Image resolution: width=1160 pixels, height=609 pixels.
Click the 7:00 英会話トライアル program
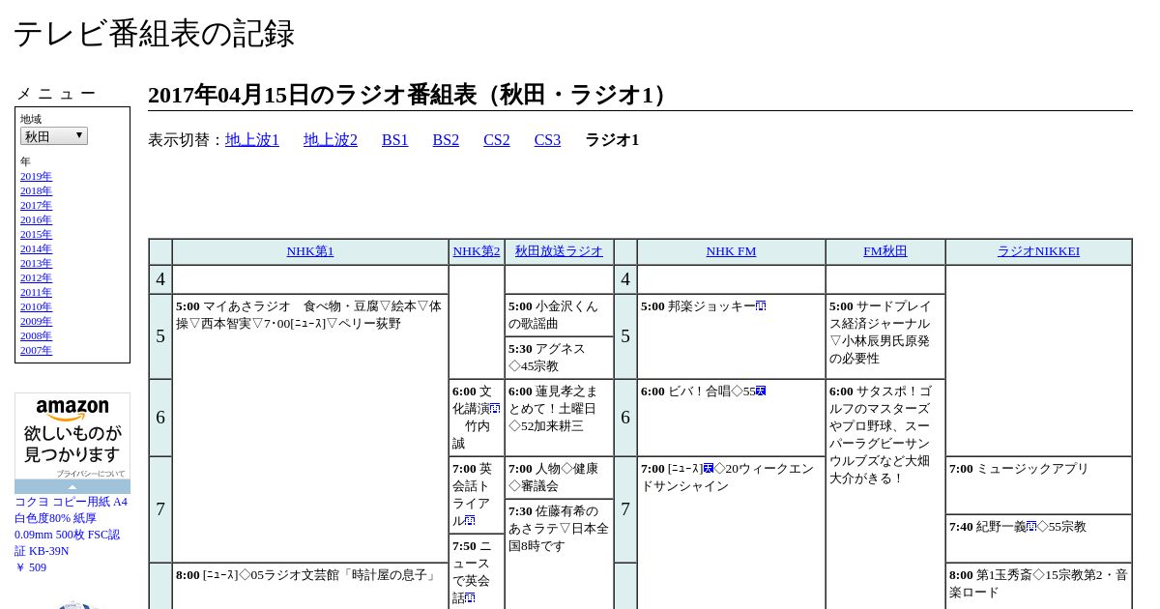477,495
